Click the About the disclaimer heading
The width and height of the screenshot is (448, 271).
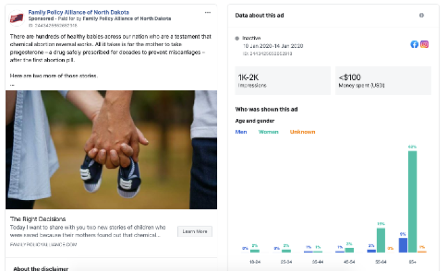pyautogui.click(x=41, y=268)
